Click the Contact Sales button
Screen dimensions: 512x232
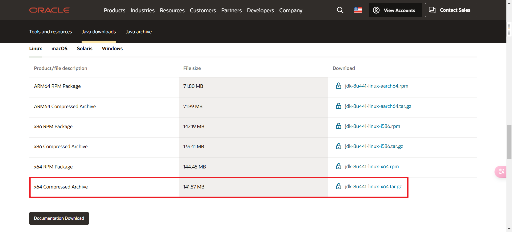(451, 10)
